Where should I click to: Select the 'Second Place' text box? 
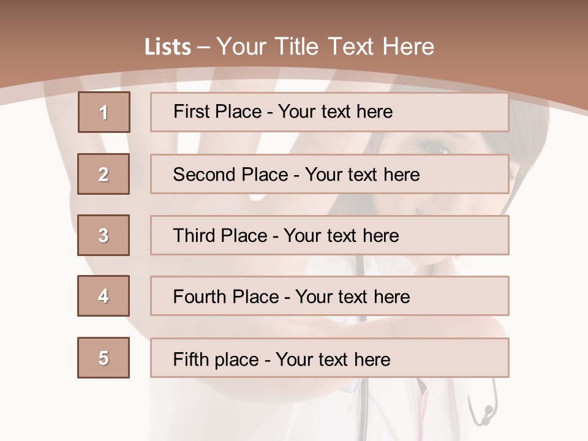(330, 174)
